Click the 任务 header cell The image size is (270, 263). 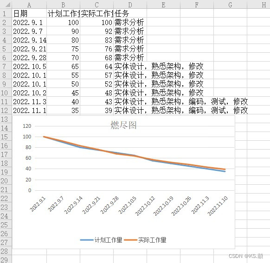pos(130,13)
